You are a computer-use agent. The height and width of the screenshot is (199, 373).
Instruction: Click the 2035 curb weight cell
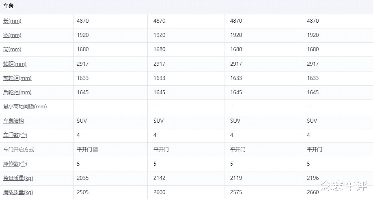[x=83, y=178]
